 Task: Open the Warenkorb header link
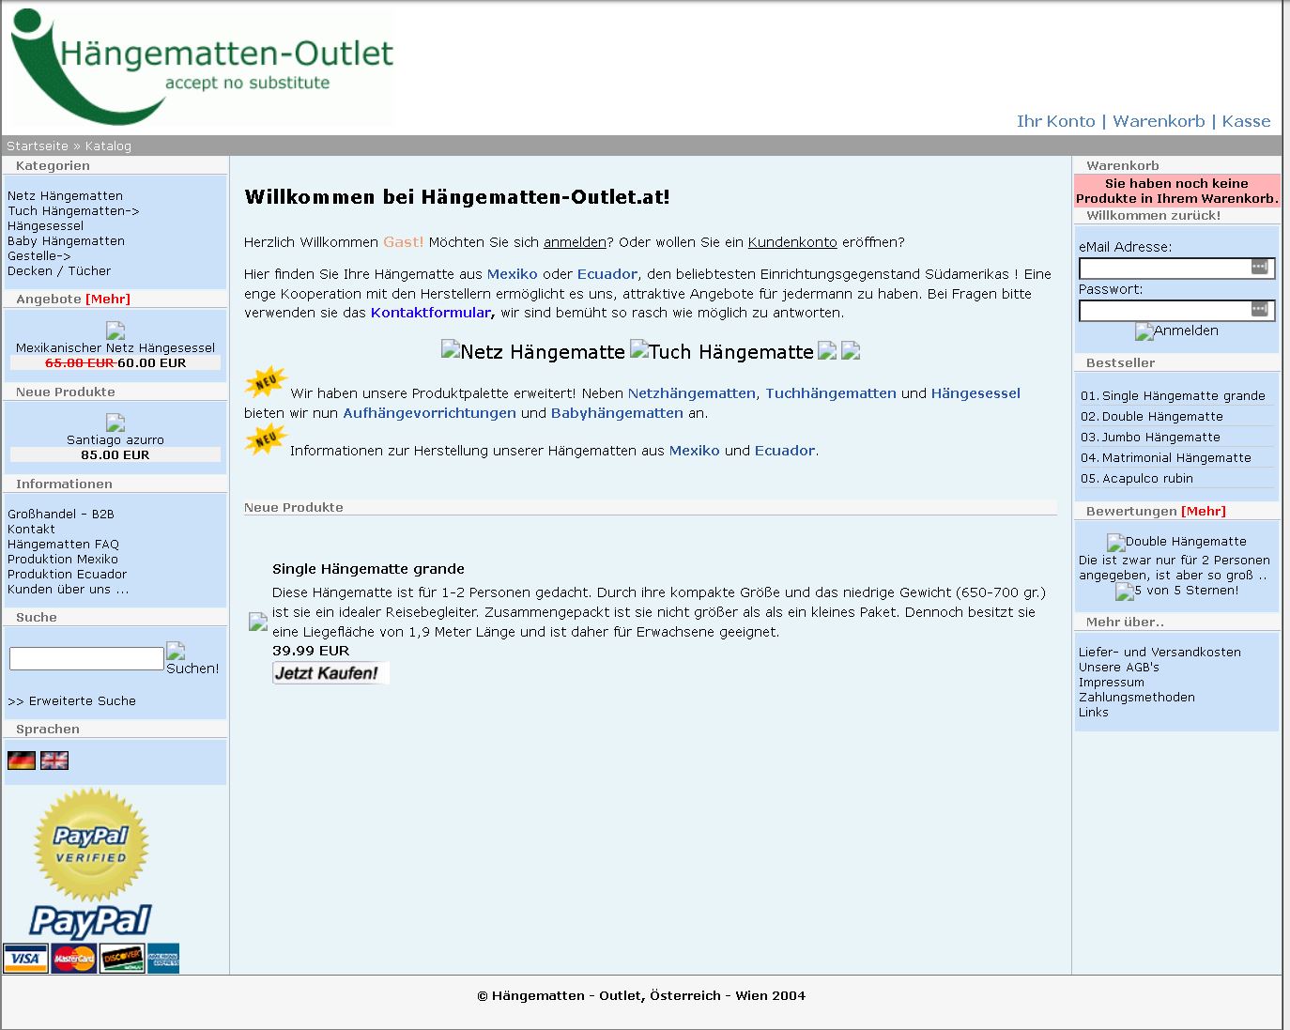pyautogui.click(x=1158, y=121)
